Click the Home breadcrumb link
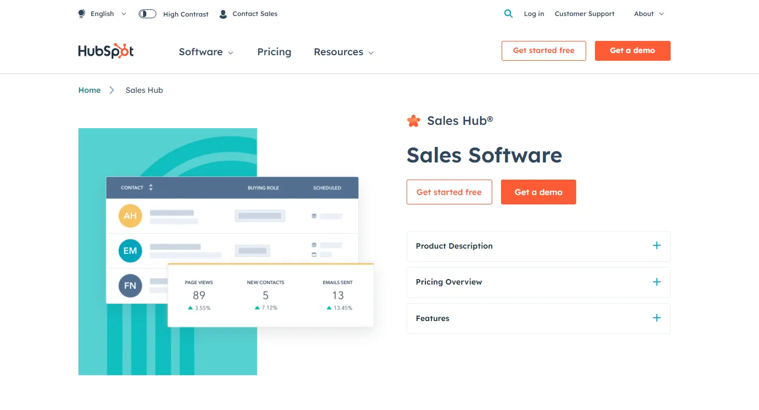Screen dimensions: 759x410 coord(89,90)
